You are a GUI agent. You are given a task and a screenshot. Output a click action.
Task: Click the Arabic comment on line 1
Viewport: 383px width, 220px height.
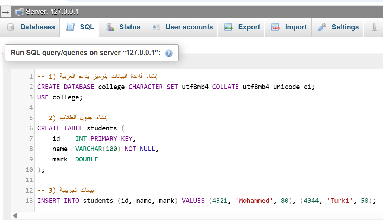point(97,76)
